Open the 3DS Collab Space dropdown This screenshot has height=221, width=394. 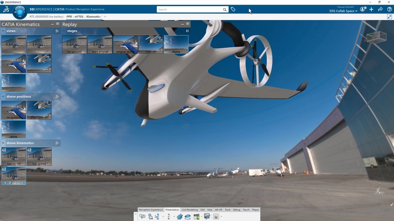tap(343, 11)
